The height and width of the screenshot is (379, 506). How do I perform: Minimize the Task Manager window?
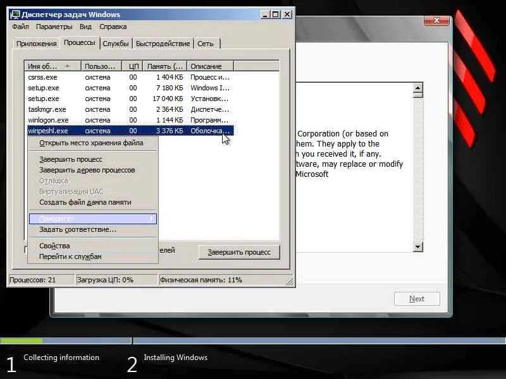(x=264, y=15)
